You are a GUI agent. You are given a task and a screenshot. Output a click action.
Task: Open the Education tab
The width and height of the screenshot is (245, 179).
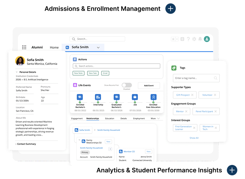pyautogui.click(x=110, y=118)
